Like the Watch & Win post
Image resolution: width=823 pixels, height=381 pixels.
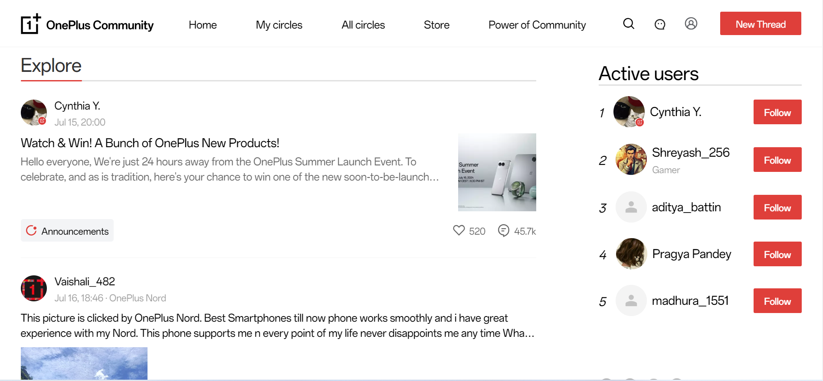(459, 230)
